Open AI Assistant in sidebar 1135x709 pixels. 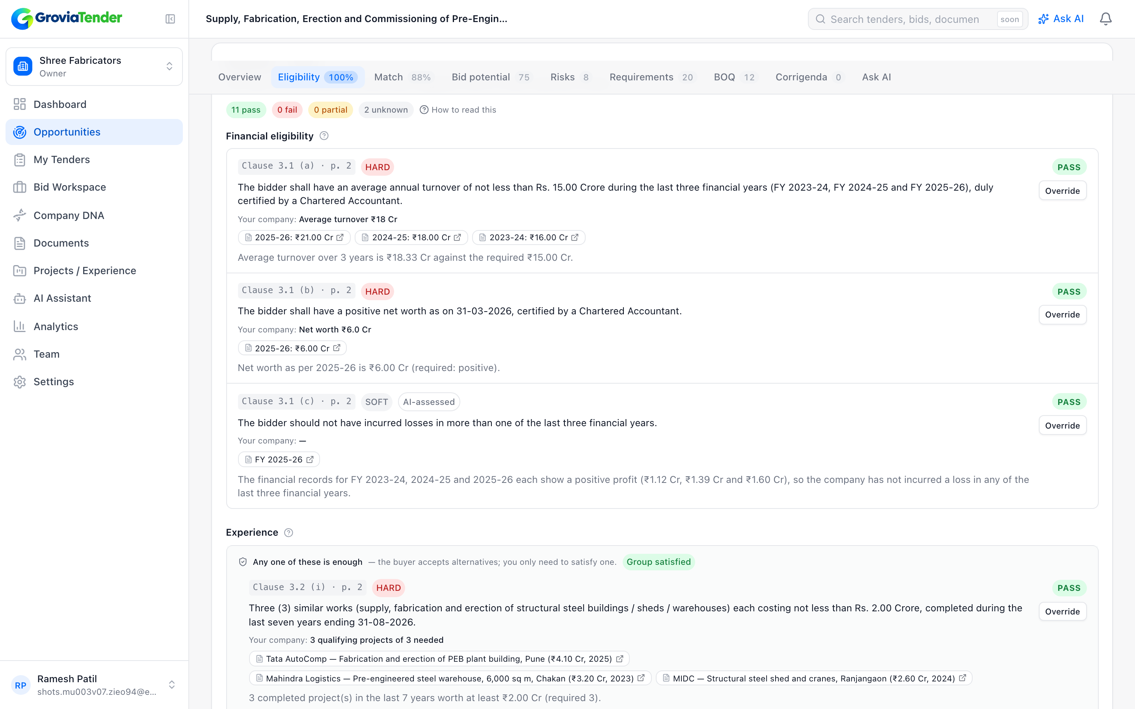tap(94, 298)
